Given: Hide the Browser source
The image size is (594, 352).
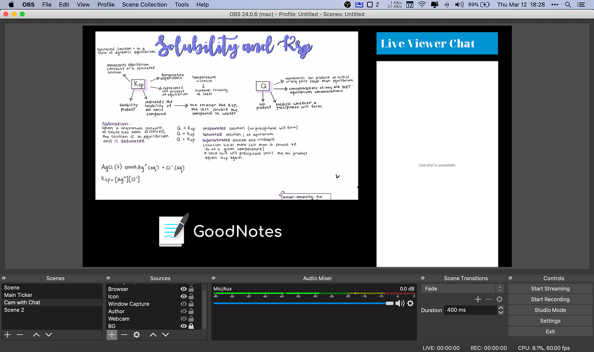Looking at the screenshot, I should [183, 289].
